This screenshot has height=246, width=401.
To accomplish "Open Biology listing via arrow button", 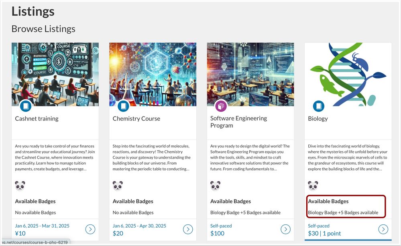I will point(383,229).
